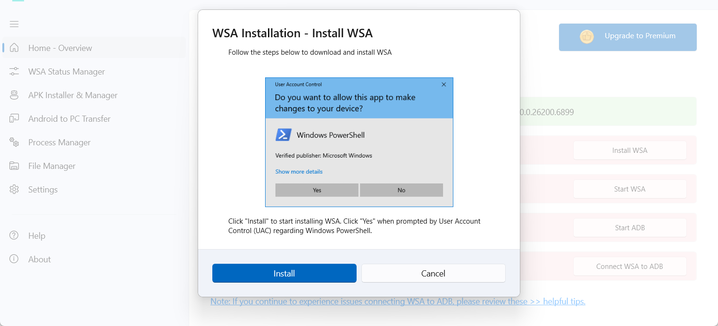The image size is (718, 326).
Task: Click the WSA Status Manager sliders icon
Action: 14,72
